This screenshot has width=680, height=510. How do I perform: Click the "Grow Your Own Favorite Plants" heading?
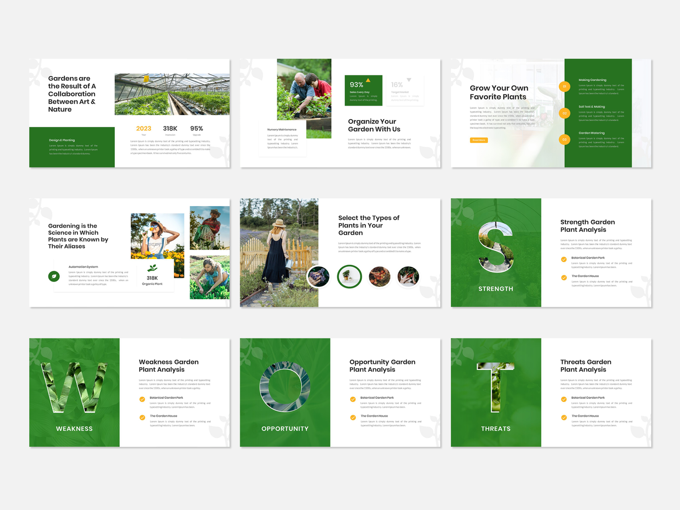499,92
